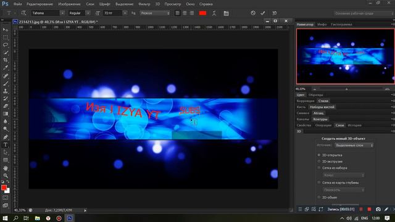Open the Файл menu
395x222 pixels.
coord(18,4)
